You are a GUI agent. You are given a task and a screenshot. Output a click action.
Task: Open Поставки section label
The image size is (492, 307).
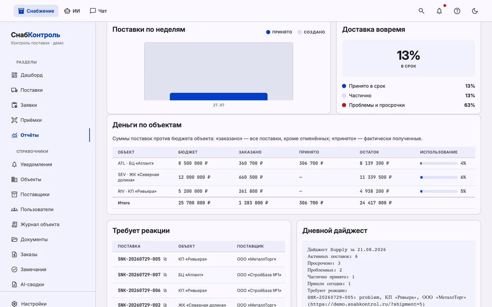[x=31, y=90]
